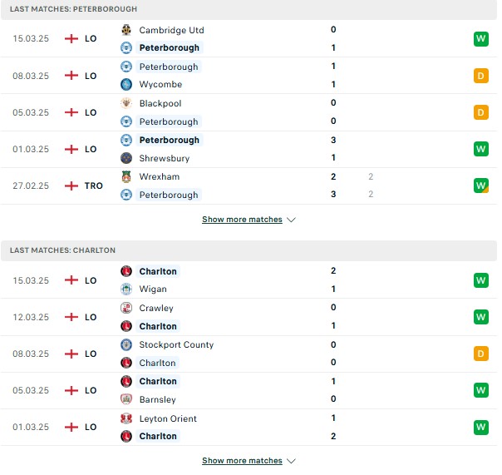The height and width of the screenshot is (475, 502).
Task: Open Show more matches link under Charlton
Action: coord(242,461)
